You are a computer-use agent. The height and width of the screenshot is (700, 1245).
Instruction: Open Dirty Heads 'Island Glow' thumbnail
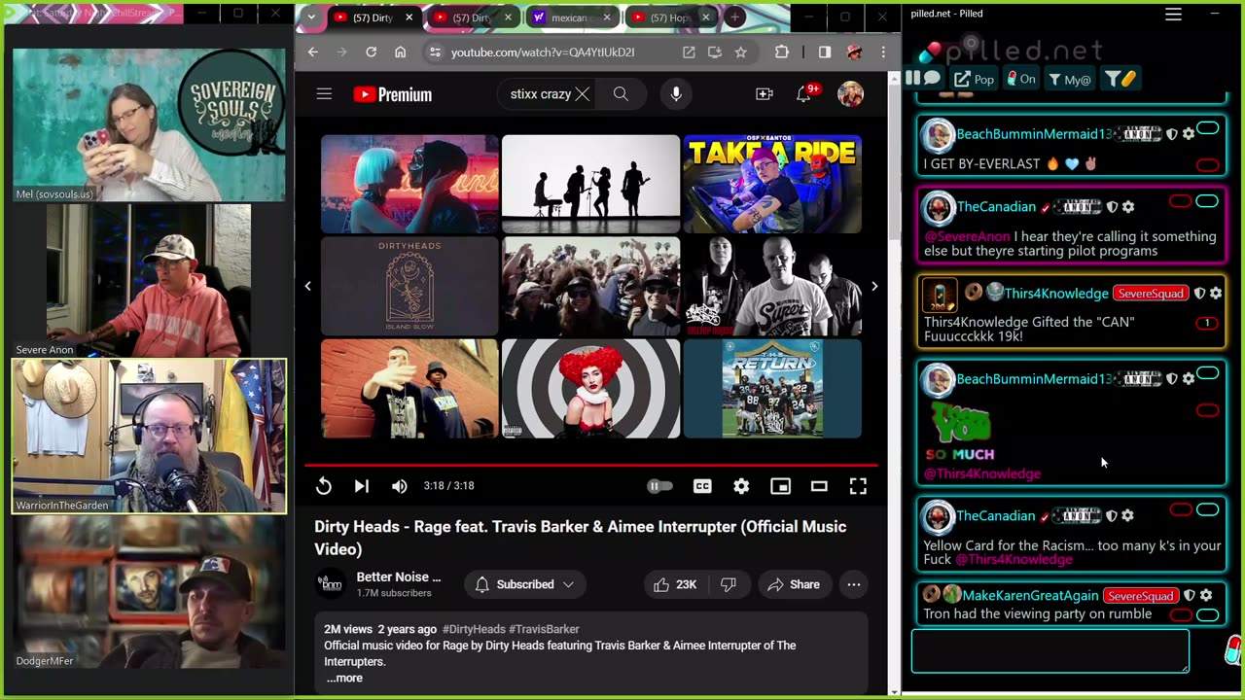click(x=409, y=286)
